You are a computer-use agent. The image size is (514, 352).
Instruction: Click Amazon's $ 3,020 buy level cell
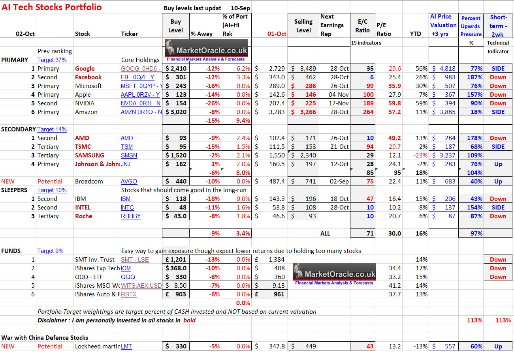click(176, 112)
